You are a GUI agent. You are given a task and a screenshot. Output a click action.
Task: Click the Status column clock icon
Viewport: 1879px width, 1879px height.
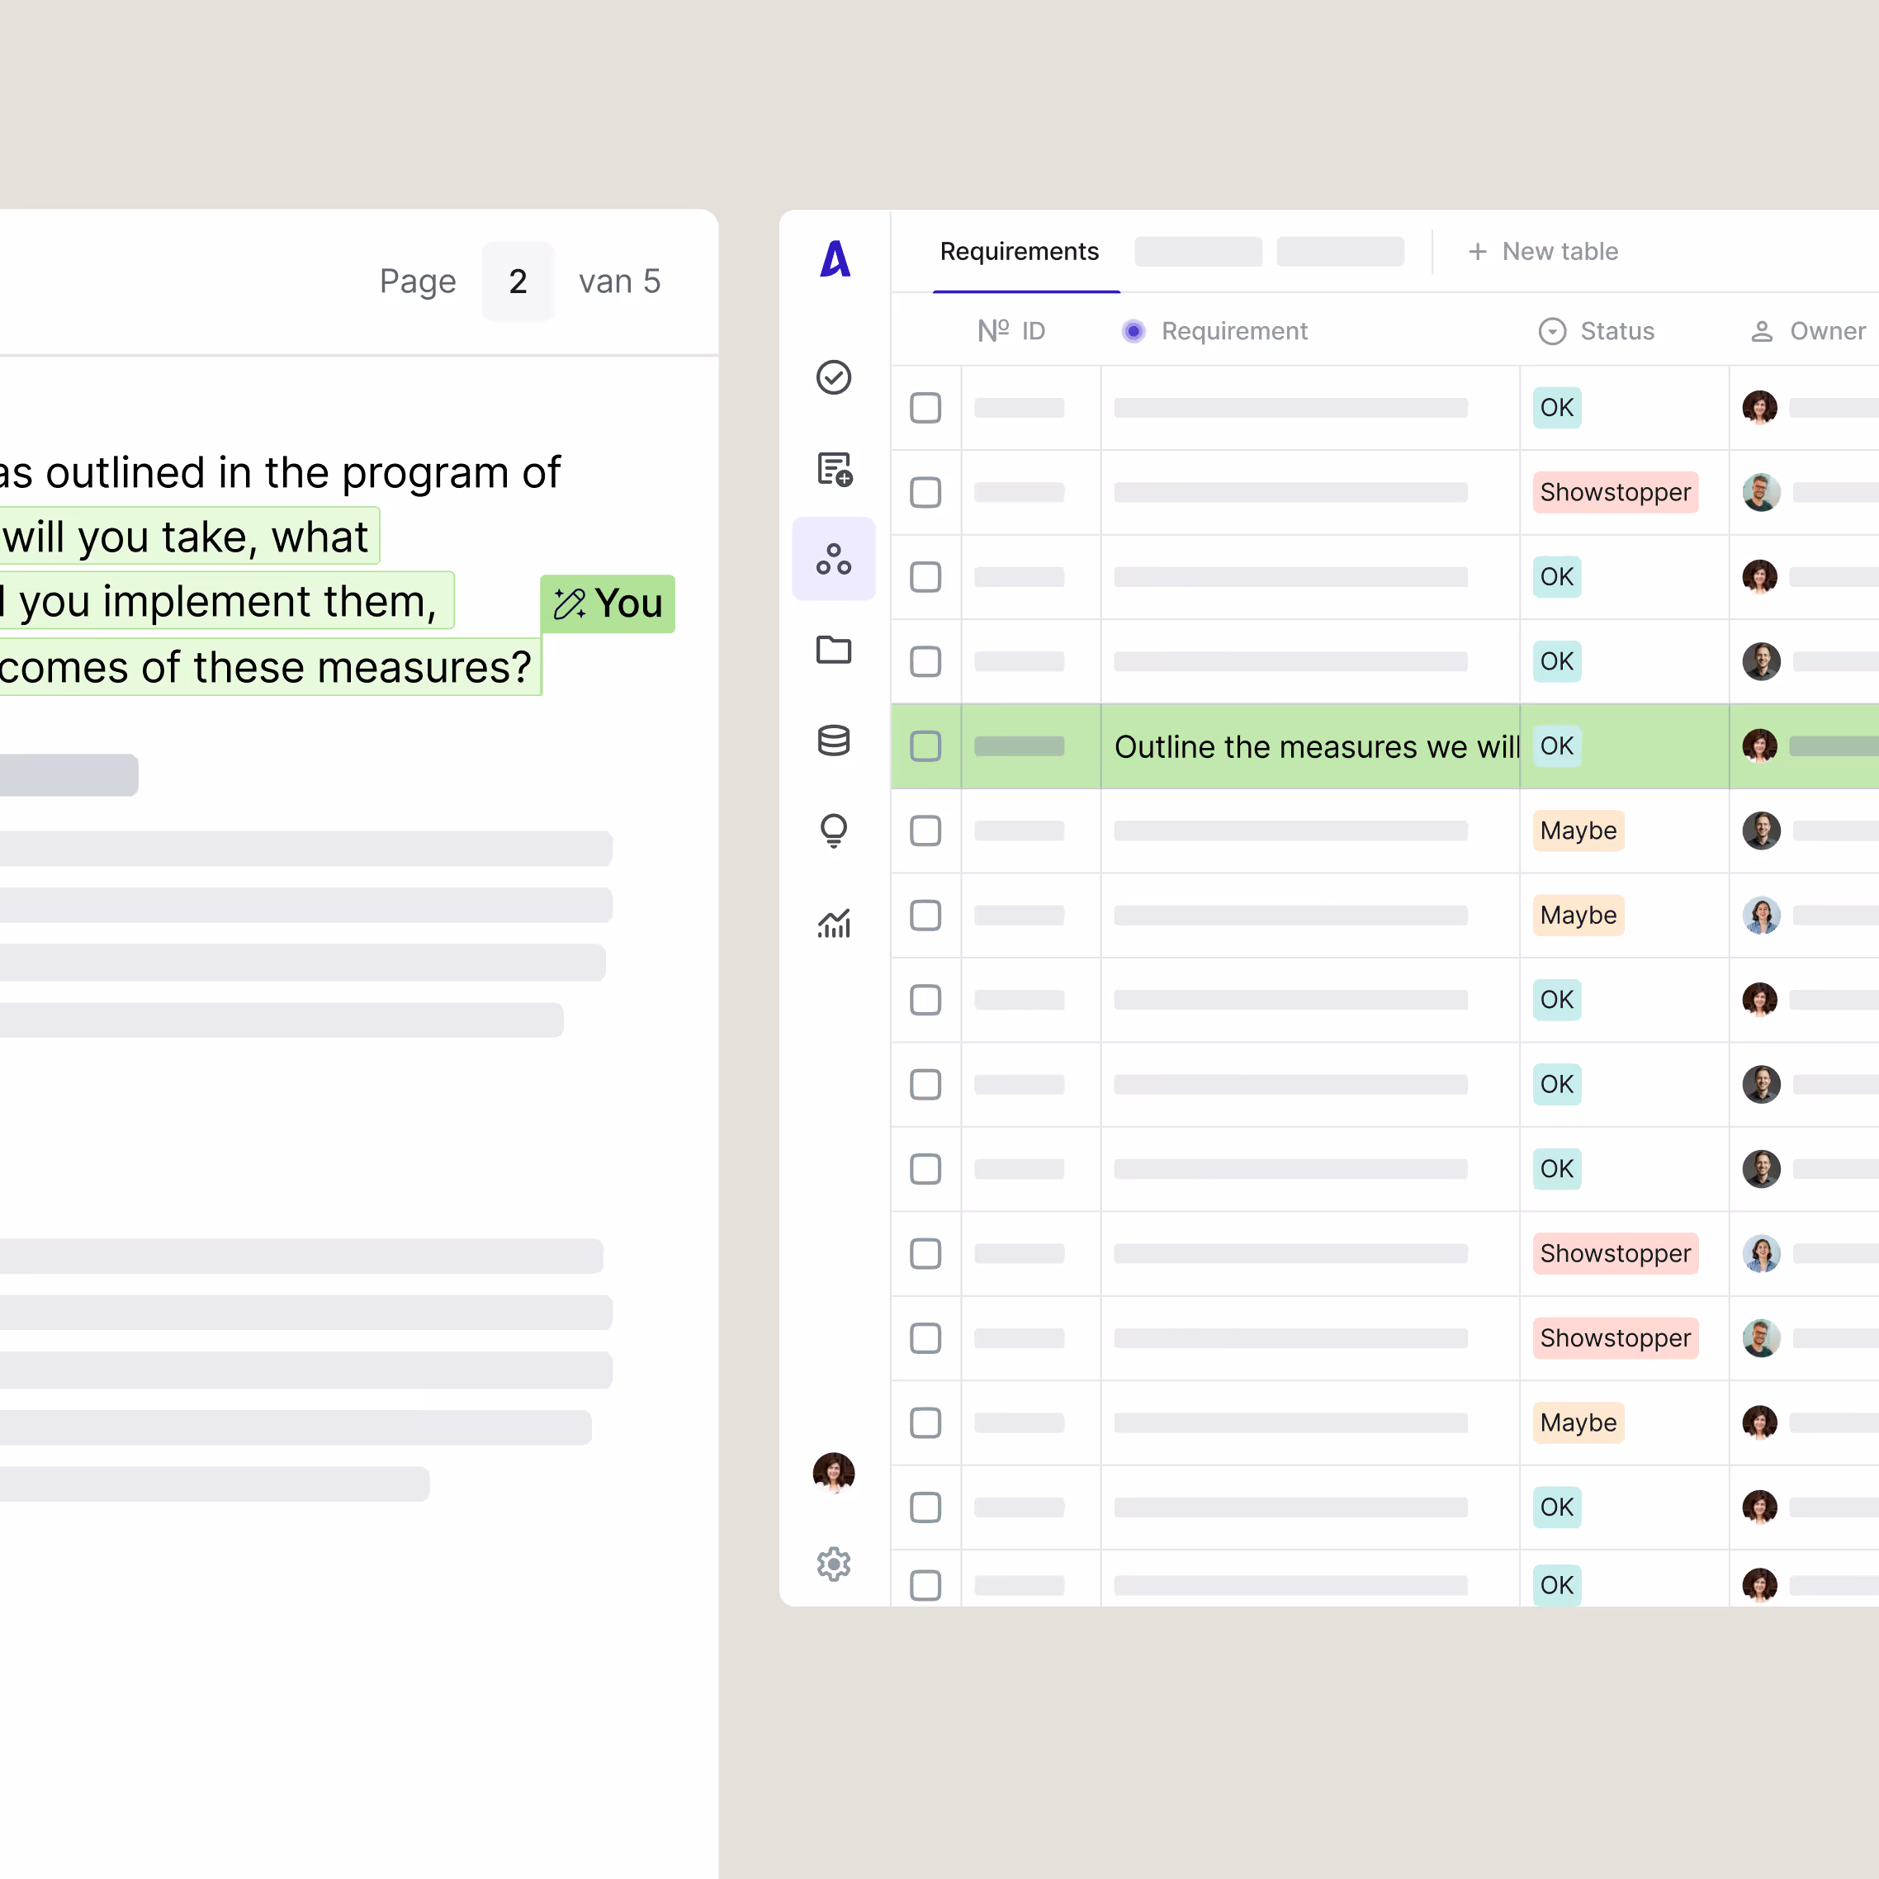pos(1552,332)
